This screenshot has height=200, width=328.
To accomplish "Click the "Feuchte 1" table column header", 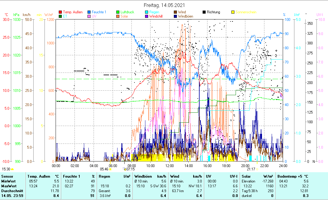I will tap(71, 176).
